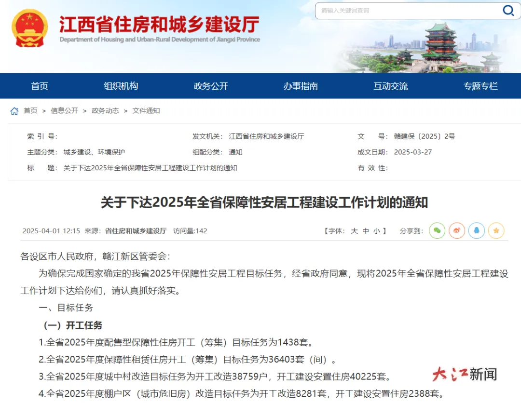521x404 pixels.
Task: Share article to Qzone star icon
Action: (x=496, y=230)
